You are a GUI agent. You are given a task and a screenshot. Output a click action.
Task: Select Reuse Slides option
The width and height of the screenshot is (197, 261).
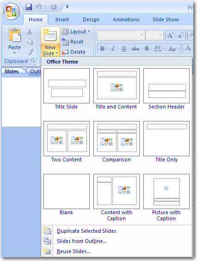(x=74, y=251)
